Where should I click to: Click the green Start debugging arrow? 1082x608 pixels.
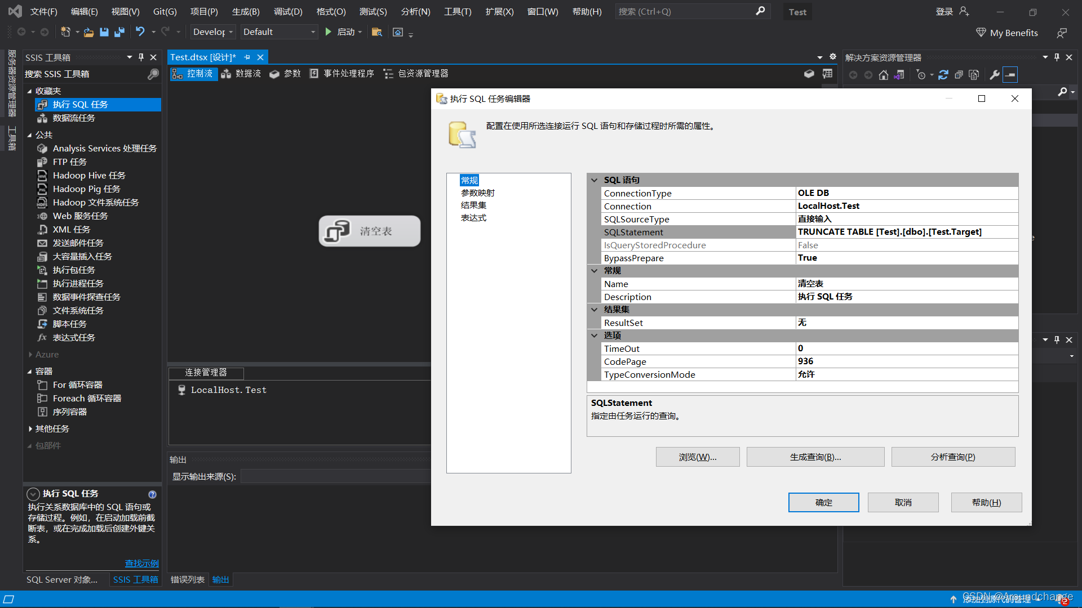point(329,32)
